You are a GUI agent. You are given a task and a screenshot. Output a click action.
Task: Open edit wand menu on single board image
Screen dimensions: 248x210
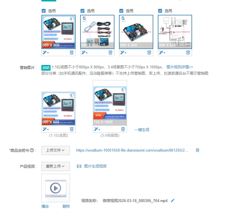point(123,52)
